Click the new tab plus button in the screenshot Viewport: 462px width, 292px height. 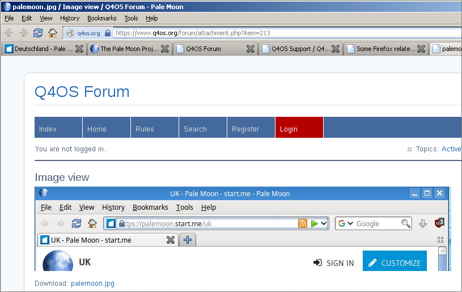[x=188, y=240]
